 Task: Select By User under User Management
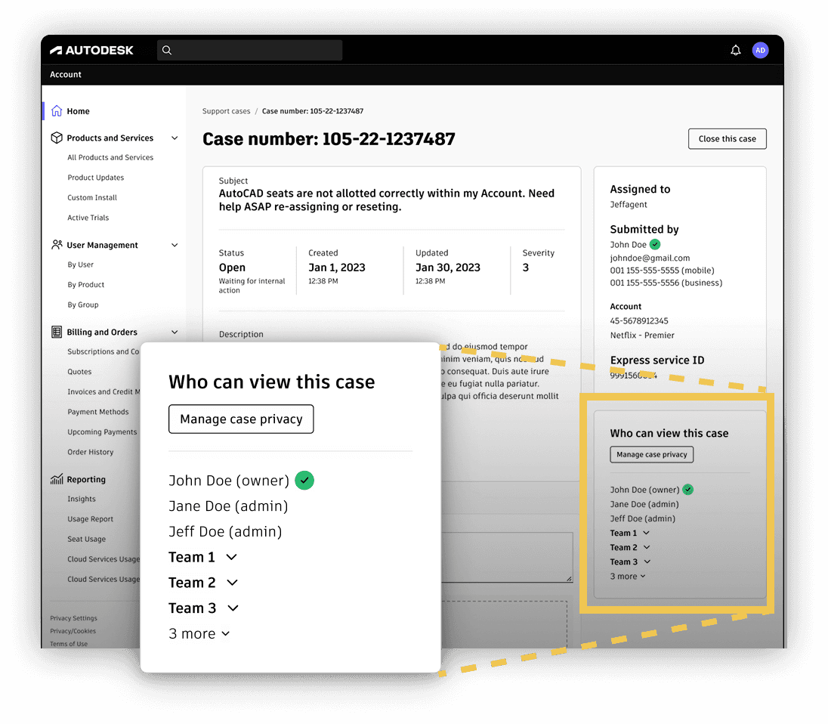coord(80,265)
